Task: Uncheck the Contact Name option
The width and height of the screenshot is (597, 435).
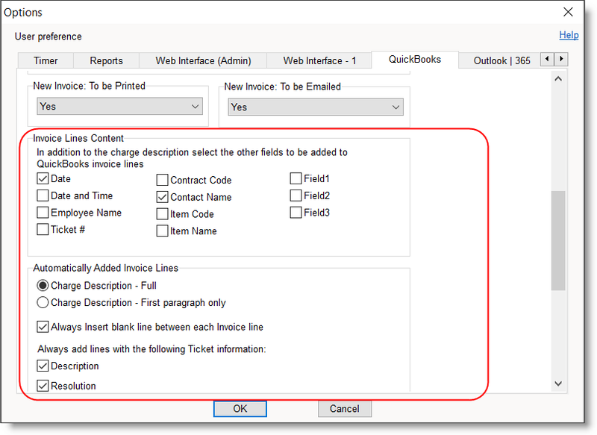Action: (162, 197)
